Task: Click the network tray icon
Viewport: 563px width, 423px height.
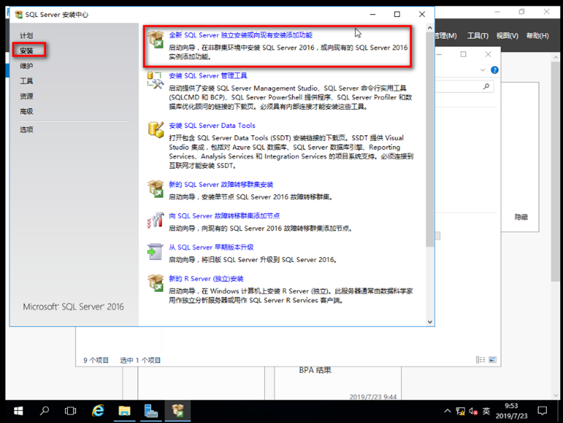Action: point(460,411)
